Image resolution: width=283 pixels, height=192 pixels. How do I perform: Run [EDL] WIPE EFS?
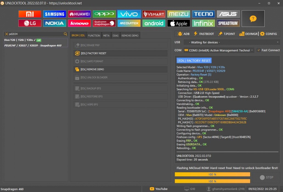pos(121,105)
